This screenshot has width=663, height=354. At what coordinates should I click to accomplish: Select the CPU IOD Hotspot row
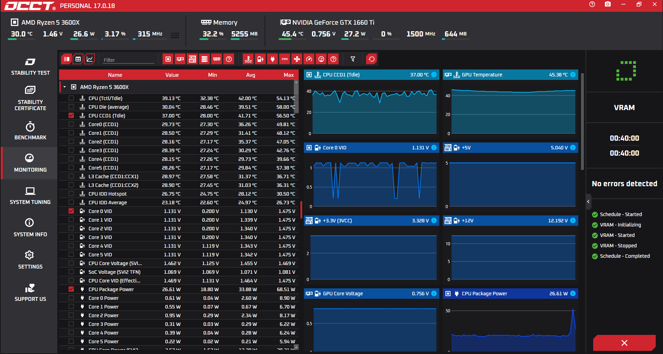pos(179,194)
